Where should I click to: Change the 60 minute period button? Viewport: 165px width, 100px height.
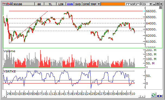39,4
